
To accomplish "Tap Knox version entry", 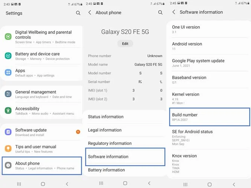I will tap(210, 164).
